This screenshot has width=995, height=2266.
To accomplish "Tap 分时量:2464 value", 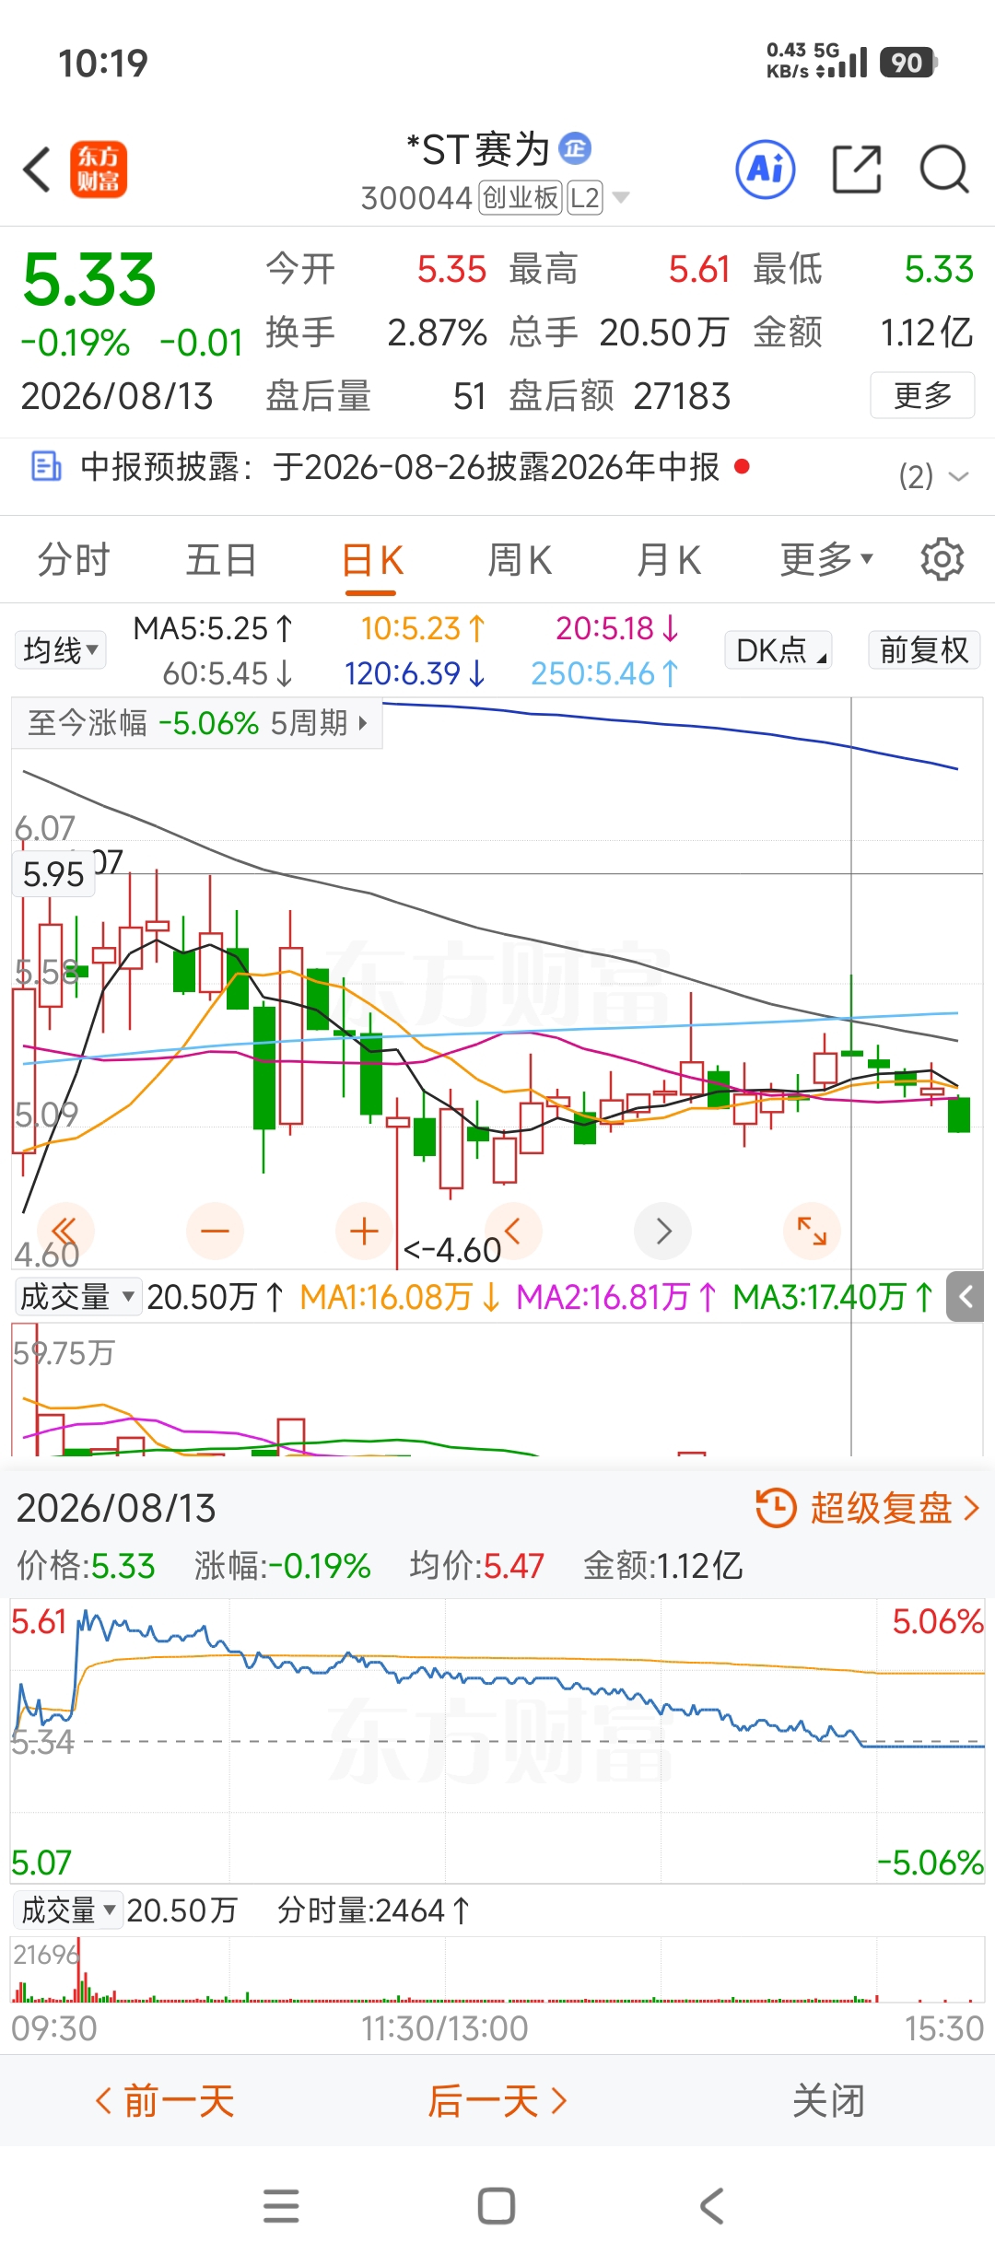I will pyautogui.click(x=374, y=1910).
